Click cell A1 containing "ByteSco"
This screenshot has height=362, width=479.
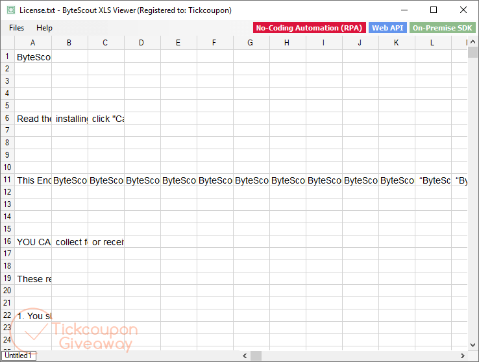33,57
